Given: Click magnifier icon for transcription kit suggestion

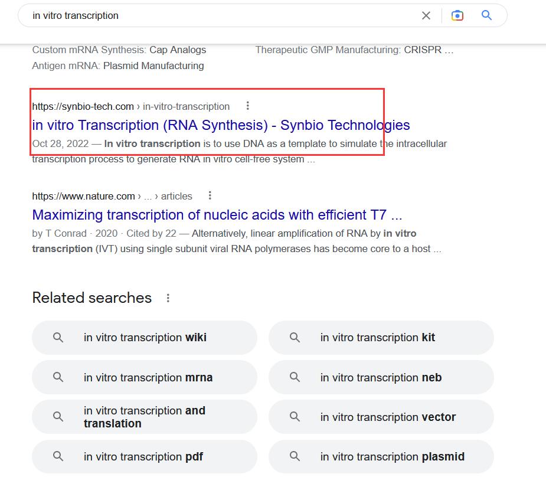Looking at the screenshot, I should (x=295, y=338).
